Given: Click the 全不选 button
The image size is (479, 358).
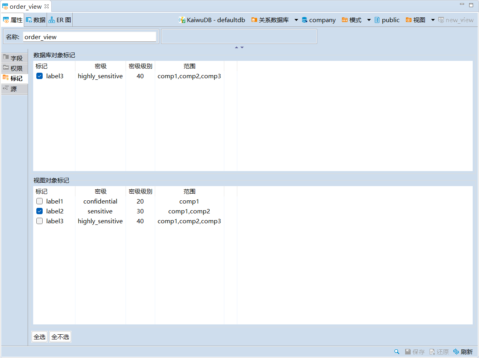Looking at the screenshot, I should [x=60, y=337].
